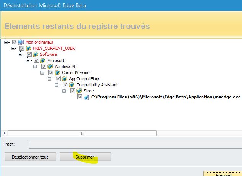Click the Path text field

pos(136,145)
